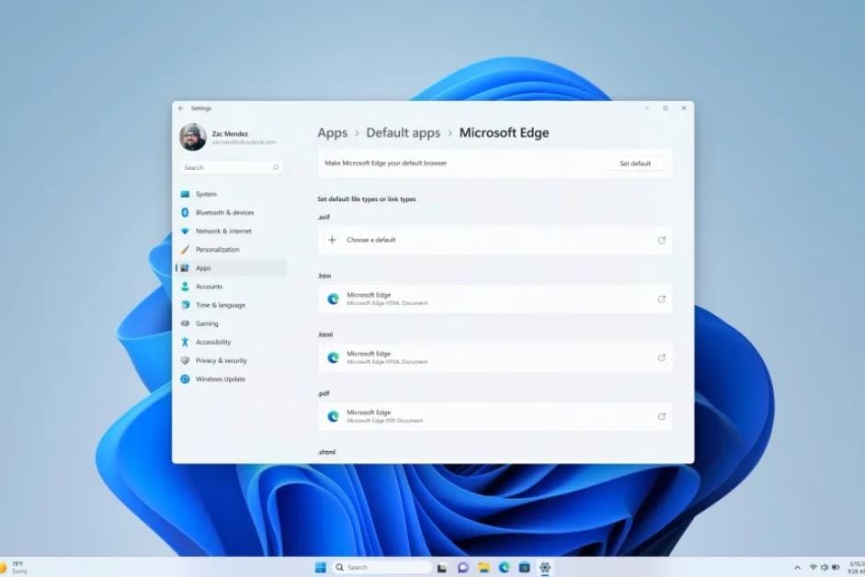Open the Accessibility figure icon

pos(185,342)
